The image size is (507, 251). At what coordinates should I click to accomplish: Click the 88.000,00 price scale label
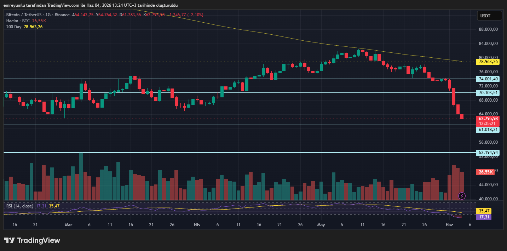coord(489,29)
